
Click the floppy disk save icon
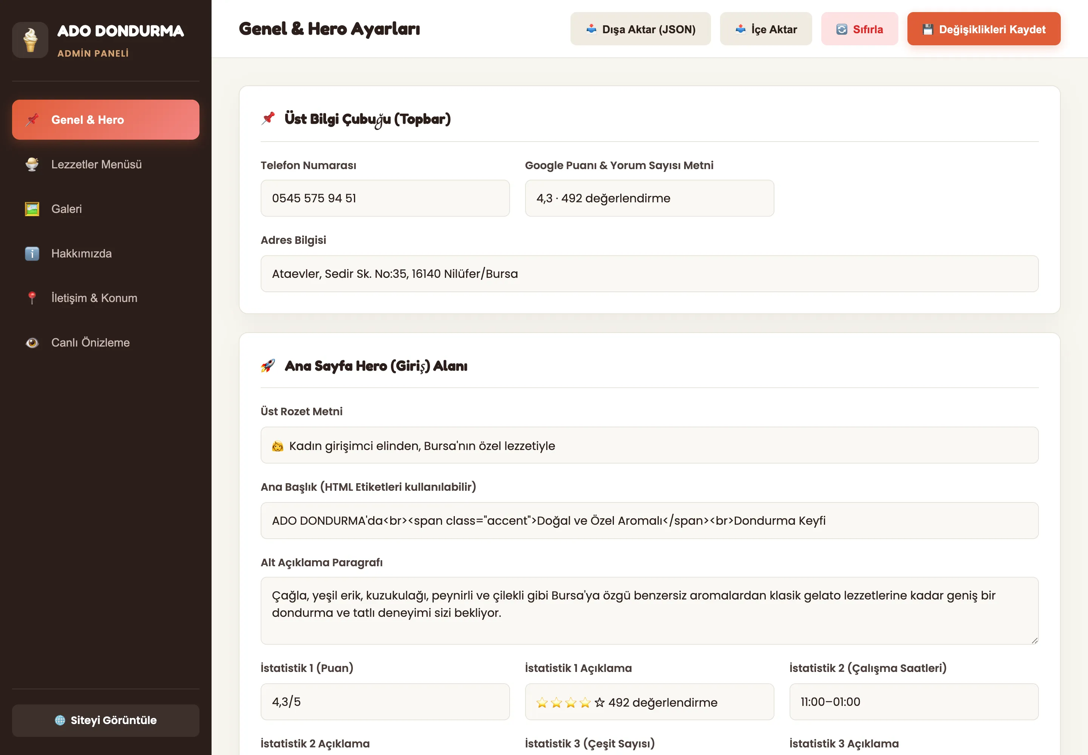coord(928,29)
